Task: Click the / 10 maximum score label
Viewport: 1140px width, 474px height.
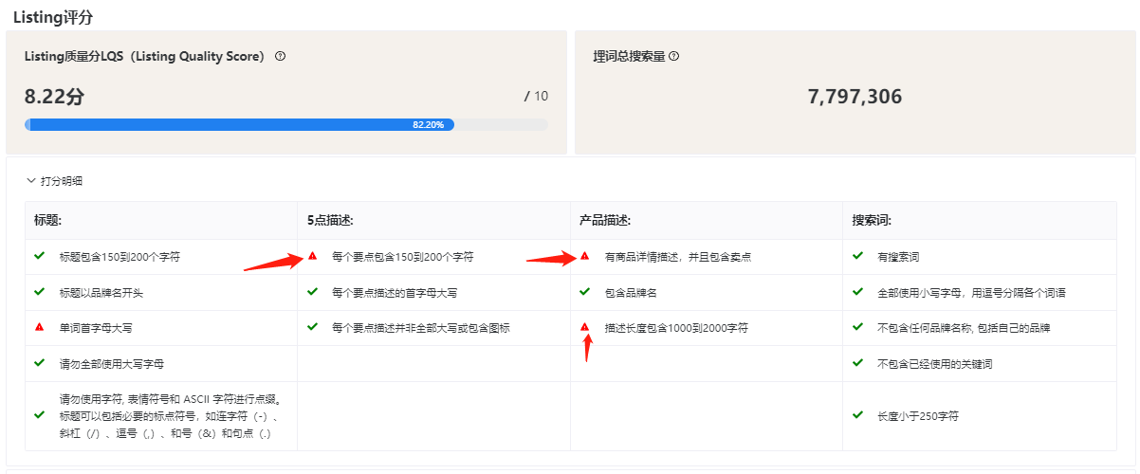Action: [536, 97]
